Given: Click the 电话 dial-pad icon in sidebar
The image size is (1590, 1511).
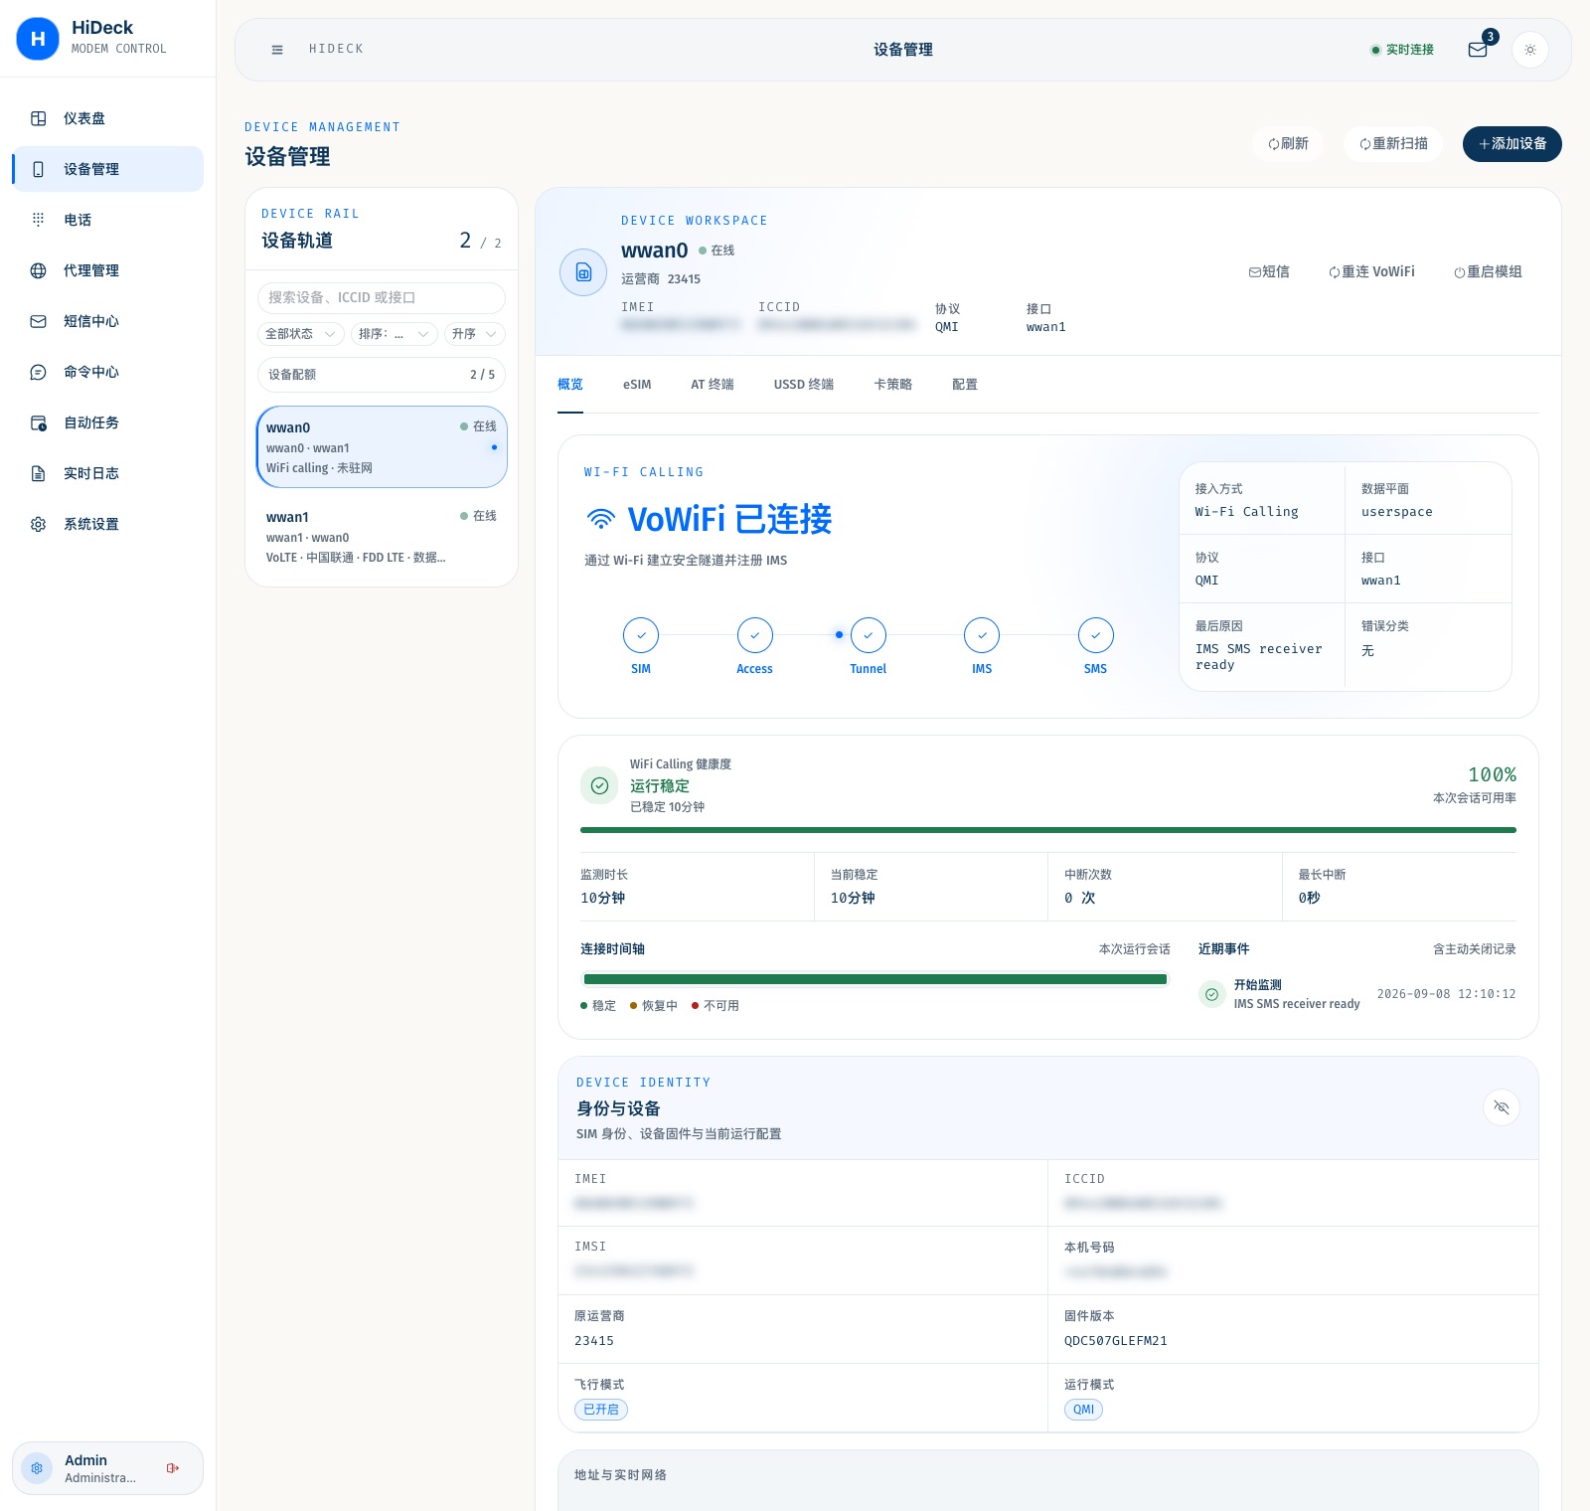Looking at the screenshot, I should [39, 220].
